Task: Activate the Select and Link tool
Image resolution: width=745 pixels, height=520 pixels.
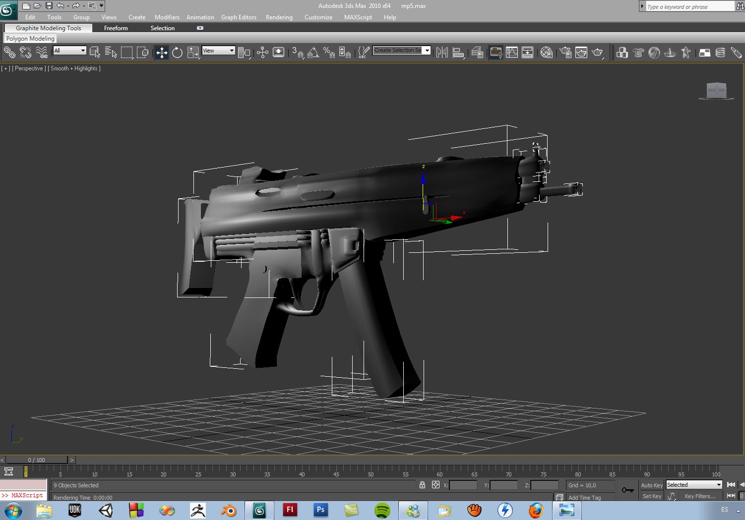Action: pyautogui.click(x=9, y=52)
